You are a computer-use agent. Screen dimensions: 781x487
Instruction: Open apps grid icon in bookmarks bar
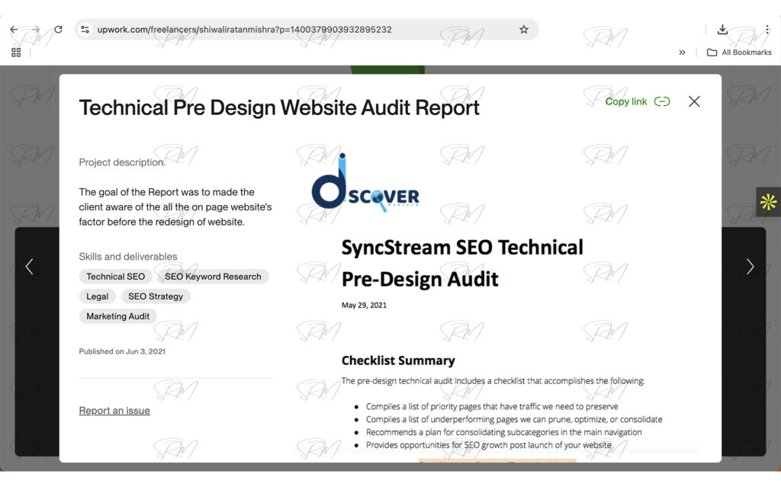pyautogui.click(x=16, y=53)
